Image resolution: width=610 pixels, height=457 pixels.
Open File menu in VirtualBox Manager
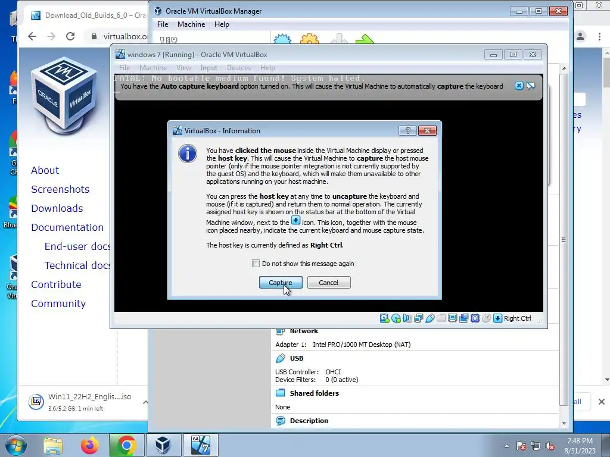click(163, 24)
